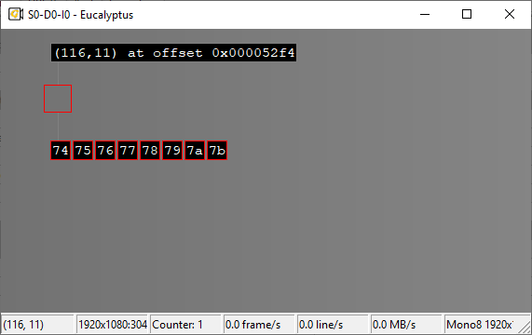Select the 1920x1080:304 status bar panel
This screenshot has height=335, width=532.
pyautogui.click(x=113, y=325)
